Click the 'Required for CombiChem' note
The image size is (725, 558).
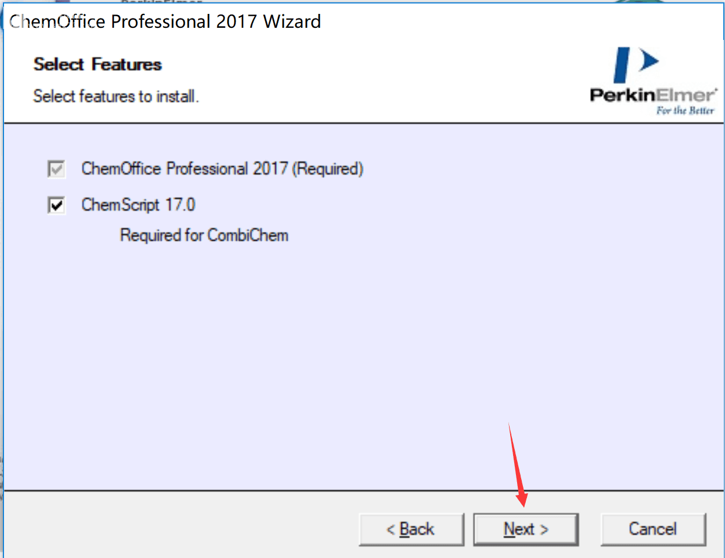pyautogui.click(x=204, y=235)
